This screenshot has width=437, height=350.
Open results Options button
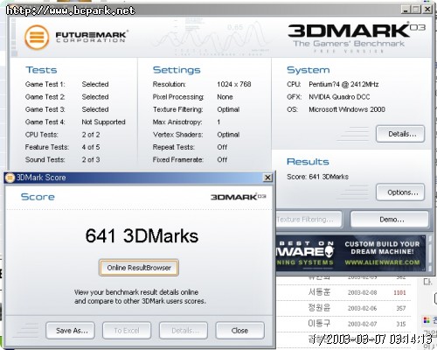(x=400, y=192)
